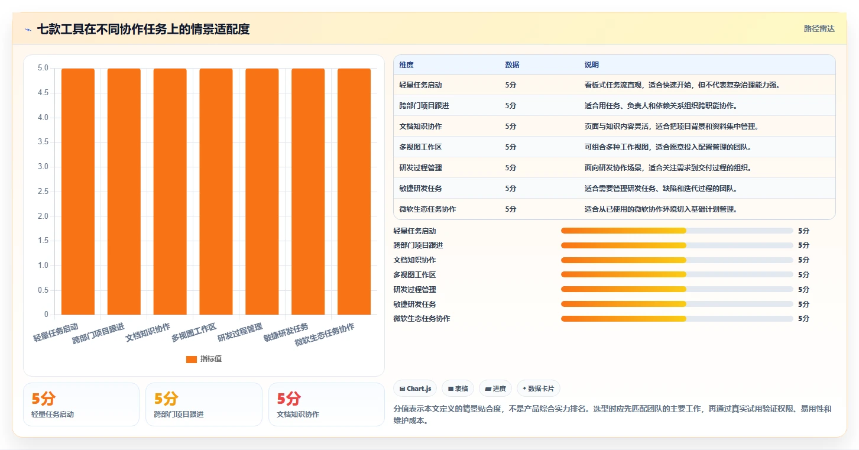Click 研发过程管理 in the table
The image size is (859, 450).
point(421,168)
